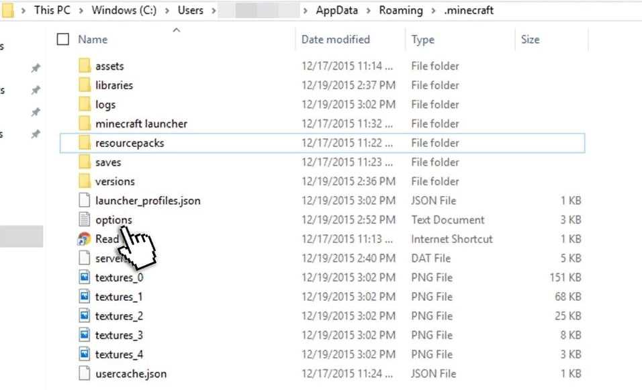Image resolution: width=642 pixels, height=390 pixels.
Task: Click the assets folder icon
Action: tap(84, 66)
